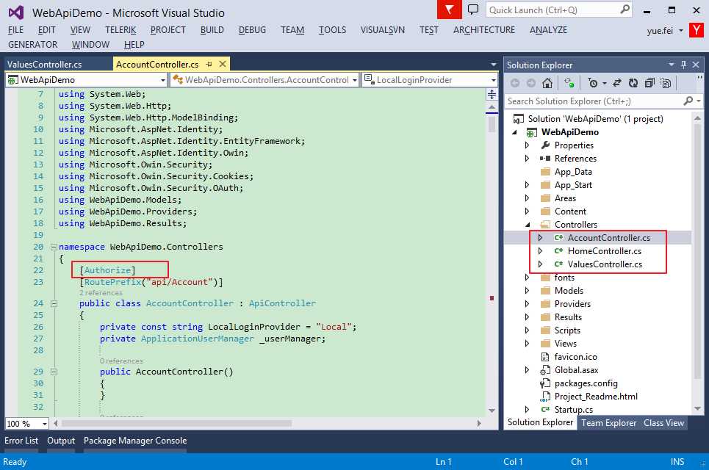
Task: Click Sync with Active Document icon
Action: coord(616,83)
